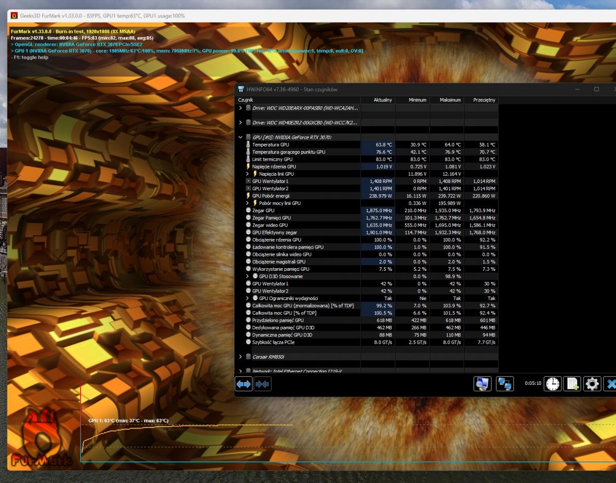Screen dimensions: 616x483
Task: Click drive icon of WD20EARX entry
Action: [x=248, y=108]
